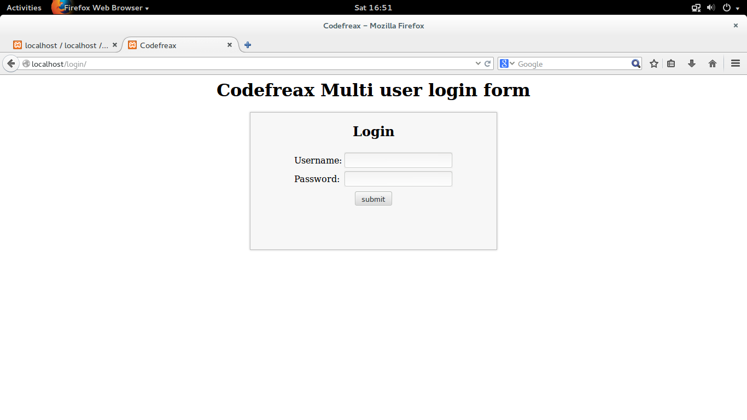Click the search magnifier icon
Screen dimensions: 747x420
pos(635,63)
